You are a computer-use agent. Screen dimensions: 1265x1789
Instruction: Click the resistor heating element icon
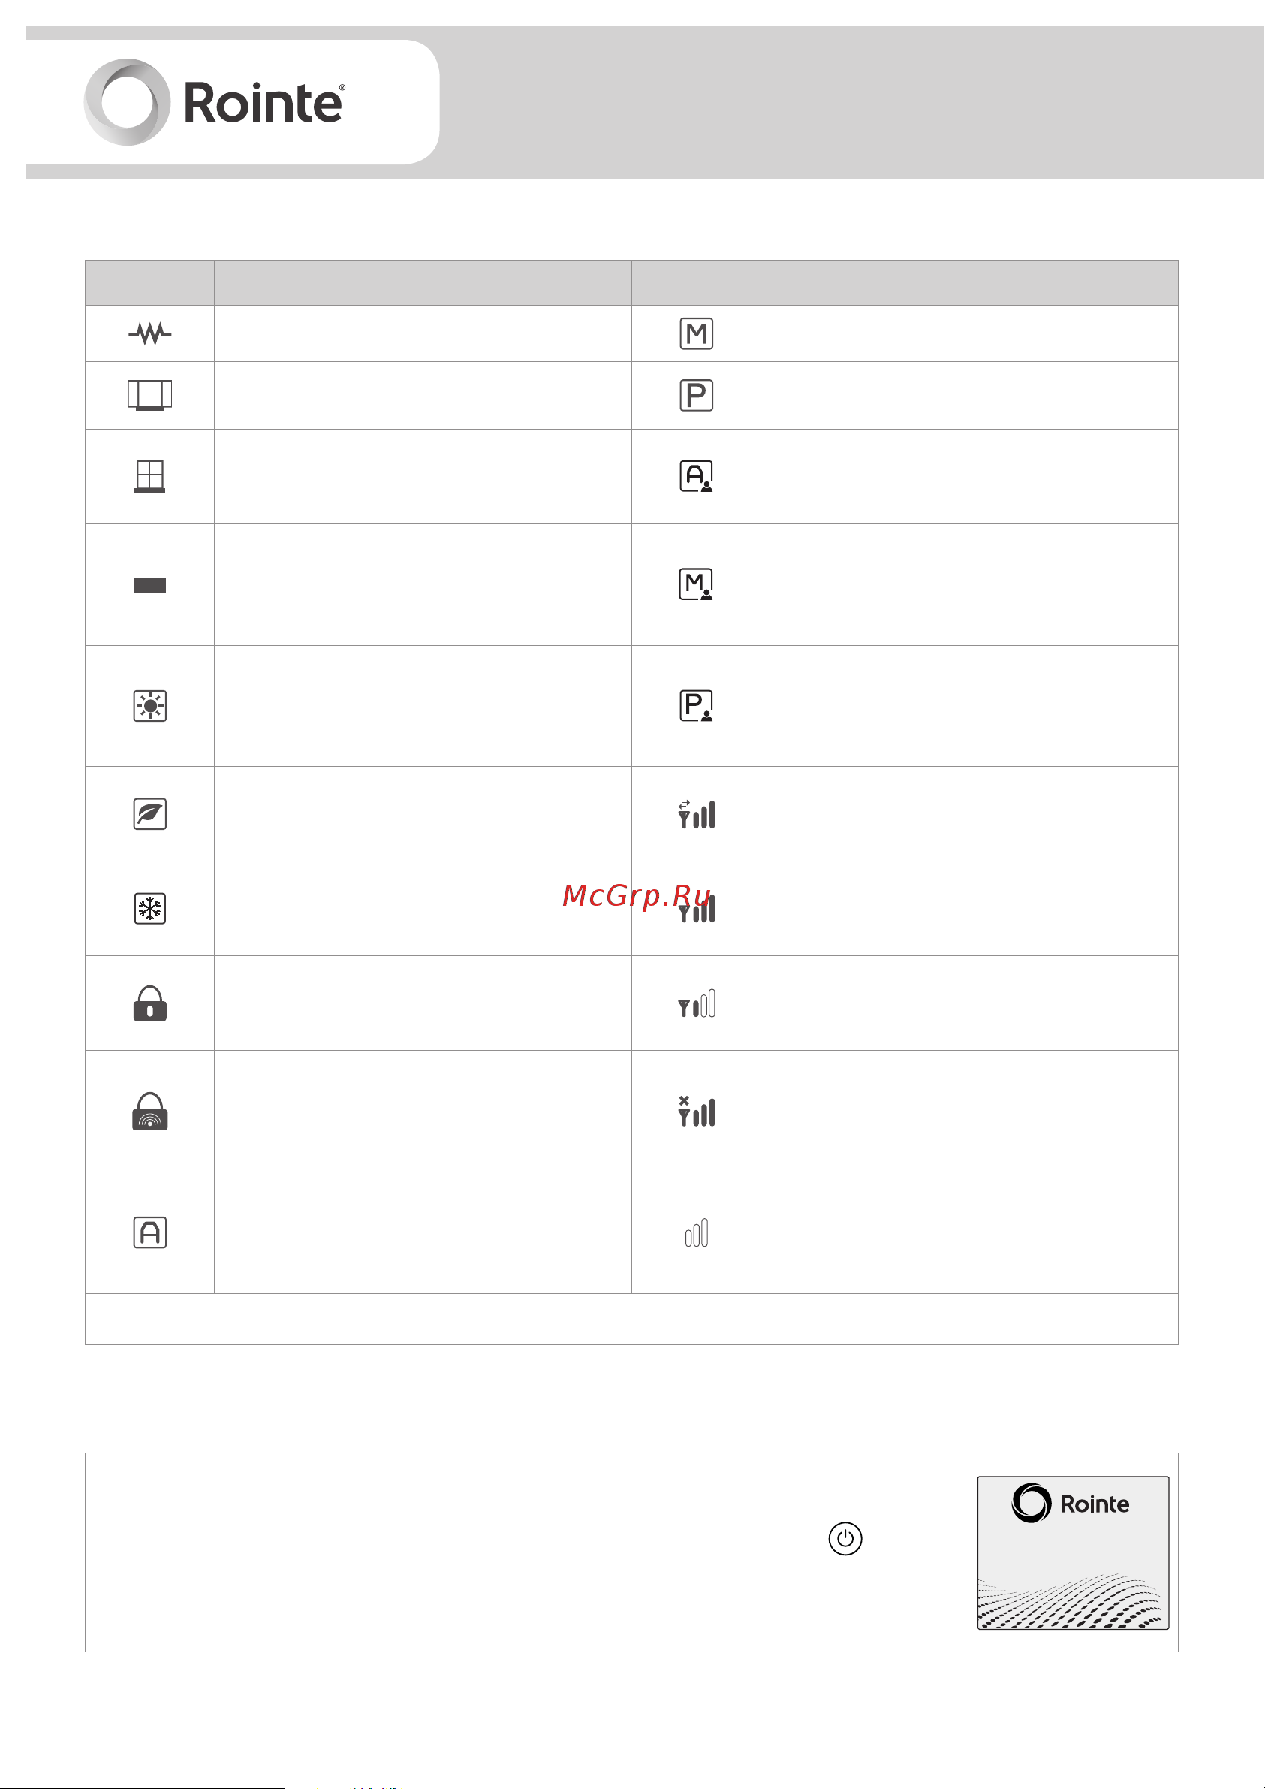(149, 333)
